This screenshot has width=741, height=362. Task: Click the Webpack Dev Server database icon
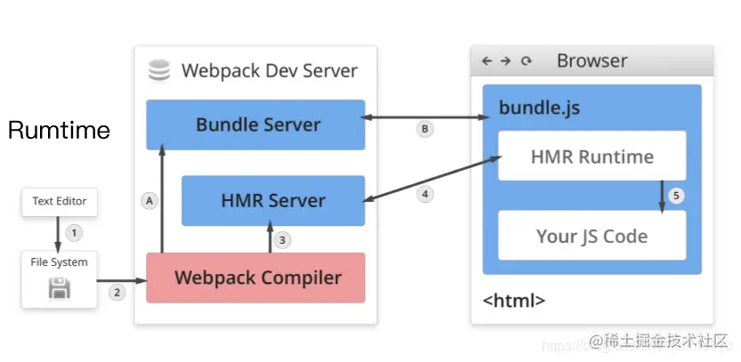159,71
